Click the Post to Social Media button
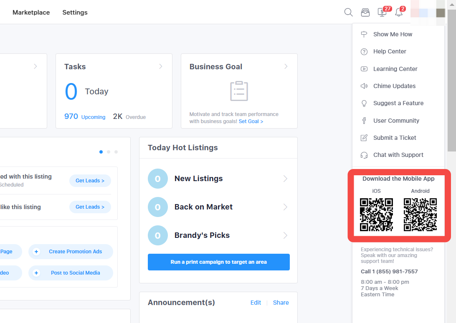Screen dimensions: 456x323 [71, 273]
